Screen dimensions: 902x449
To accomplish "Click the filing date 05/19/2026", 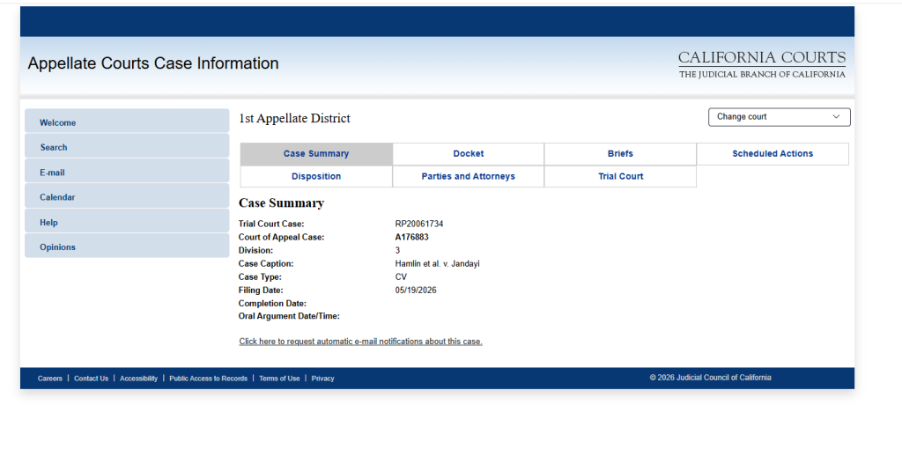I will [416, 291].
